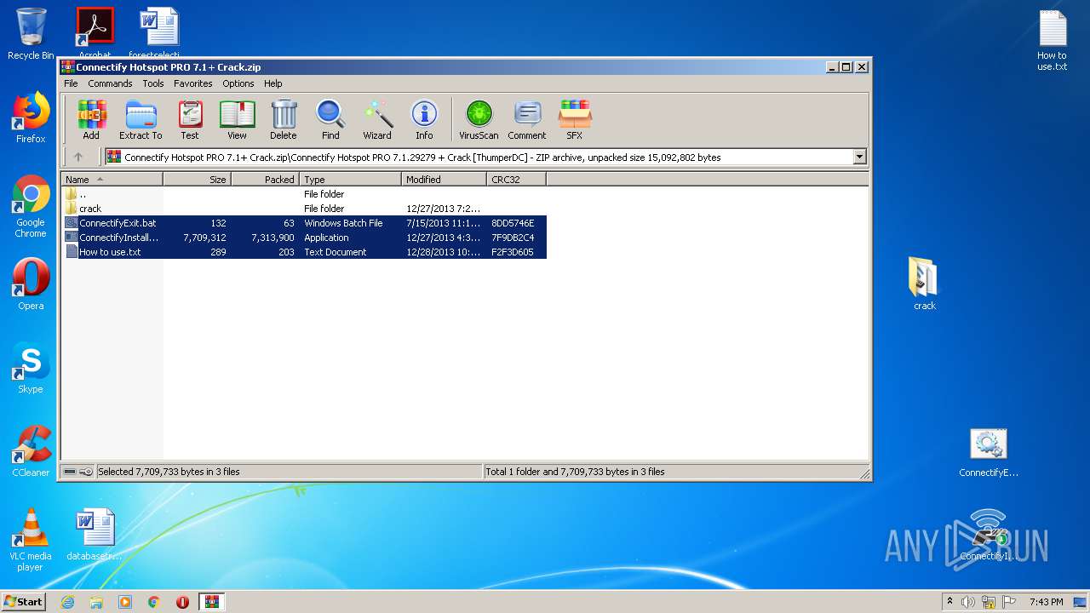
Task: Click the Extract To toolbar icon
Action: [x=141, y=119]
